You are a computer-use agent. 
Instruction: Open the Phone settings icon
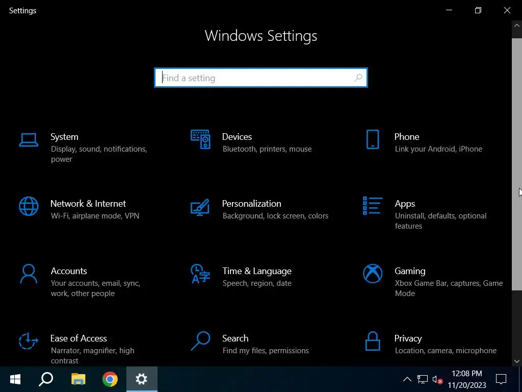click(373, 139)
